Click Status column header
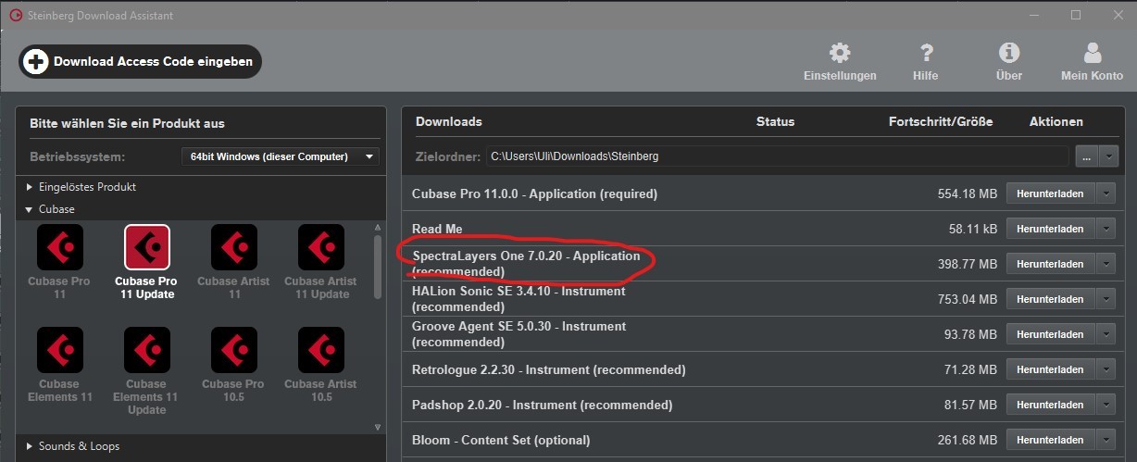This screenshot has width=1137, height=462. [x=775, y=121]
